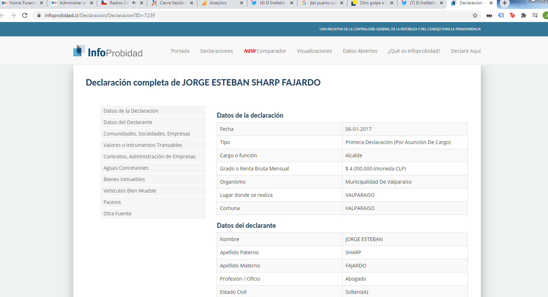Go back to previous page
548x297 pixels.
(x=2, y=15)
